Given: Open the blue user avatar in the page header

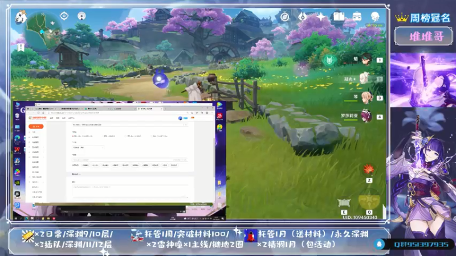Looking at the screenshot, I should pyautogui.click(x=180, y=118).
